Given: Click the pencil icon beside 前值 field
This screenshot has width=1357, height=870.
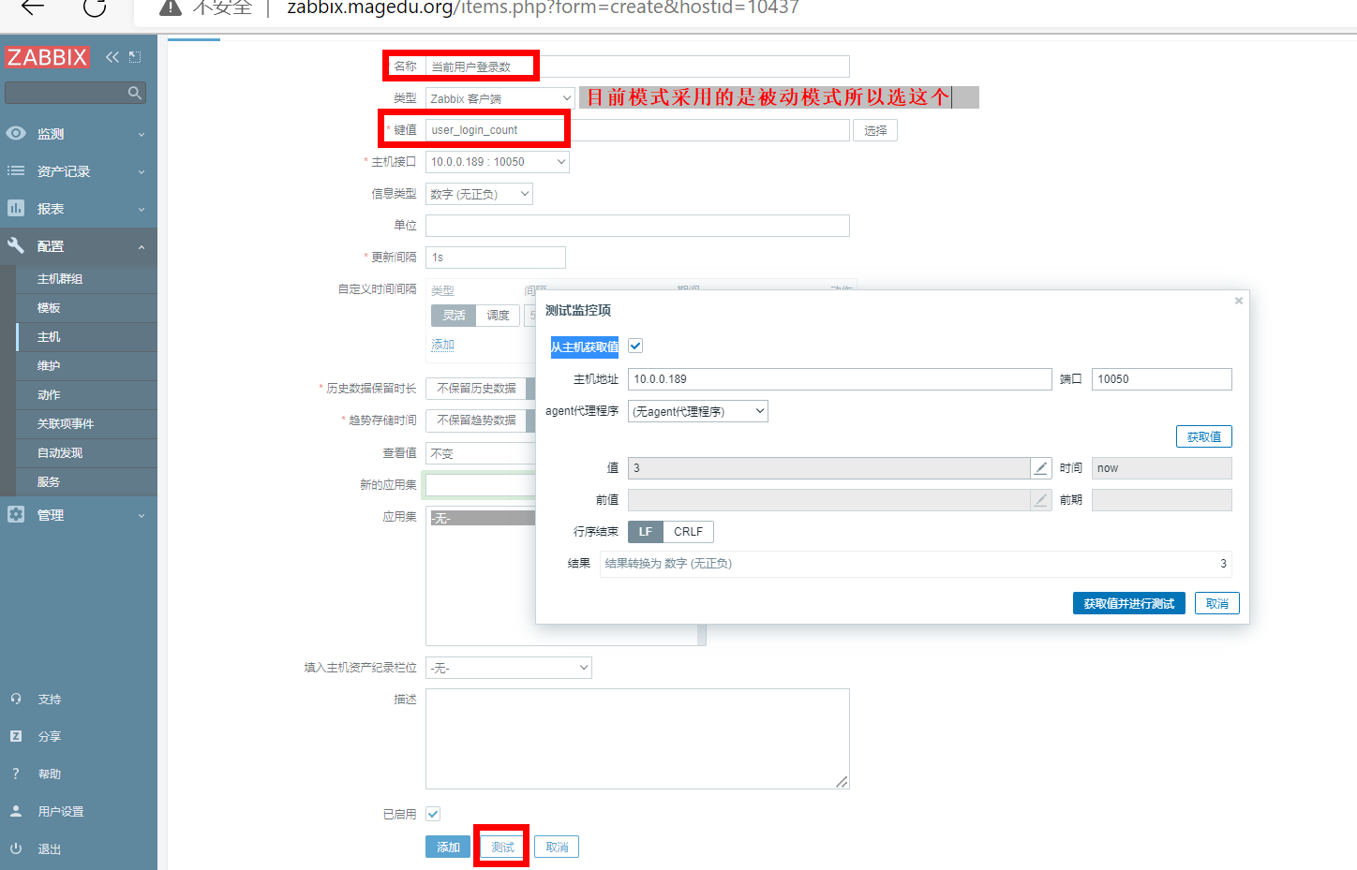Looking at the screenshot, I should 1040,499.
